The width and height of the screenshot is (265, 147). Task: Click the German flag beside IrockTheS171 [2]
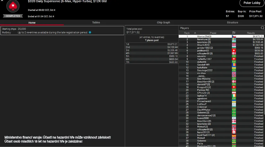[x=234, y=135]
